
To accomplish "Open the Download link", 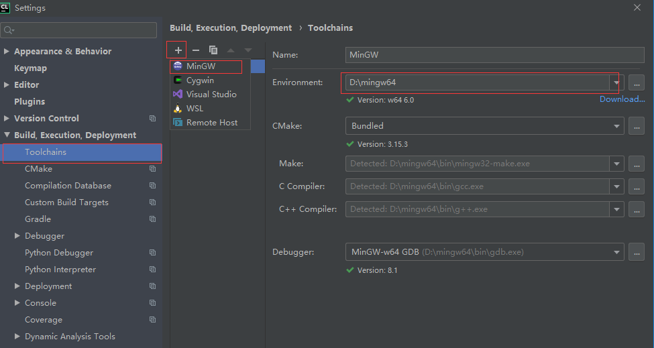I will [622, 99].
